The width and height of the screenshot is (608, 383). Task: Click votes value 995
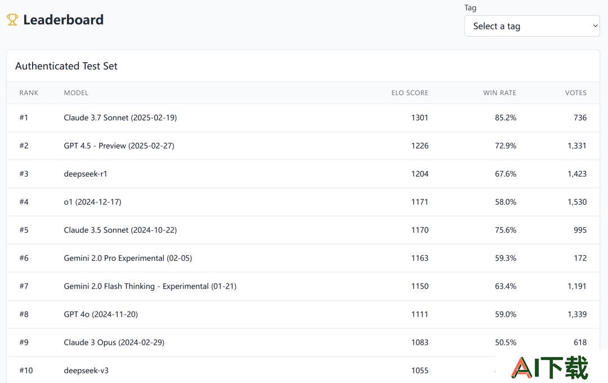pyautogui.click(x=580, y=230)
